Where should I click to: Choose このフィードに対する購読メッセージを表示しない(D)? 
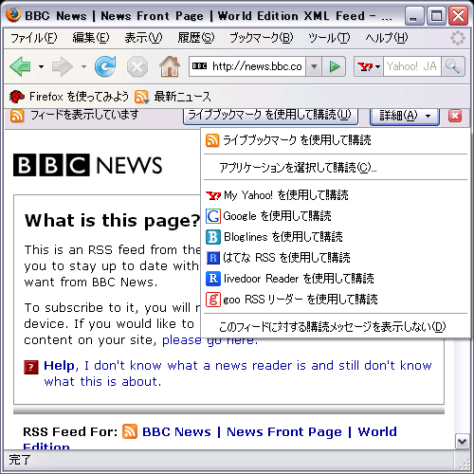pos(336,327)
